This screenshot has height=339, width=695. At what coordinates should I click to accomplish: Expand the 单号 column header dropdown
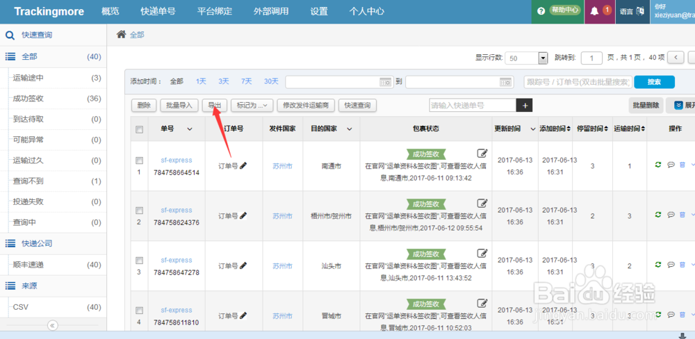click(x=190, y=129)
